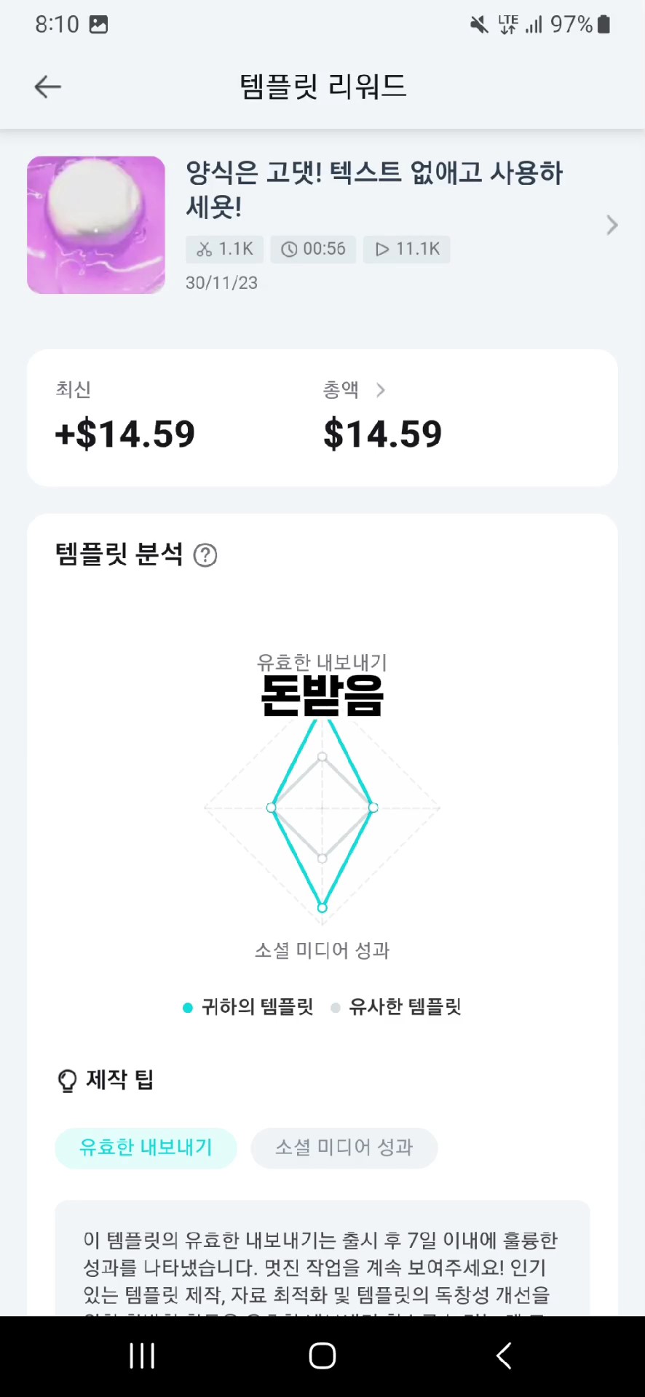
Task: Click the play icon next to 11.1K views
Action: pyautogui.click(x=381, y=249)
